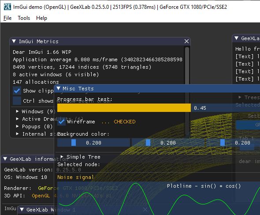Viewport: 260px width, 215px height.
Task: Click the 'Application average' ms/frame line
Action: tap(98, 59)
